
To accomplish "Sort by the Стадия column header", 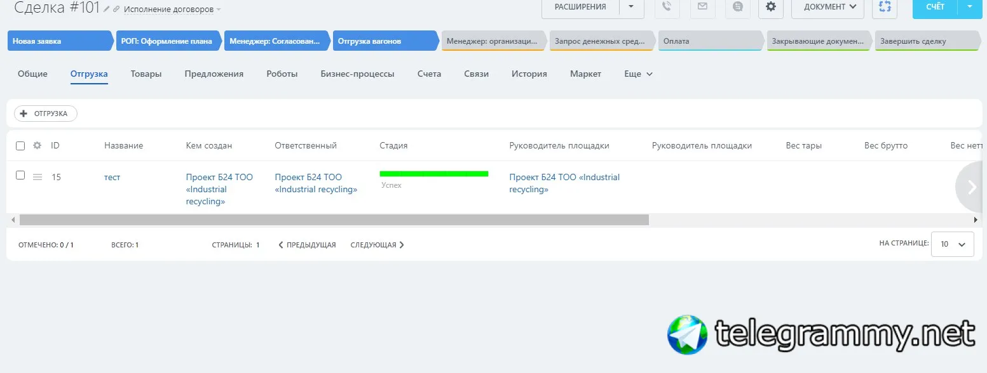I will pyautogui.click(x=393, y=145).
